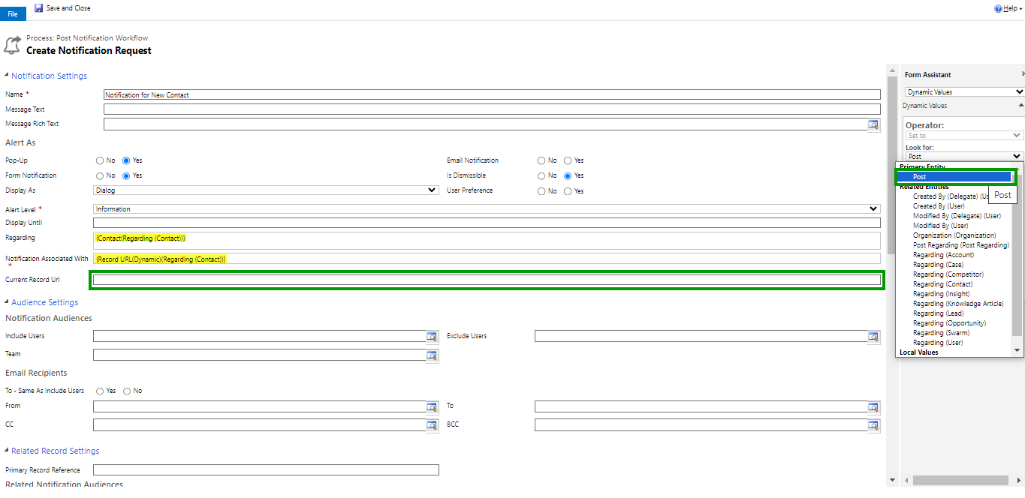Select Regarding (Contact) from entity list

click(x=942, y=284)
